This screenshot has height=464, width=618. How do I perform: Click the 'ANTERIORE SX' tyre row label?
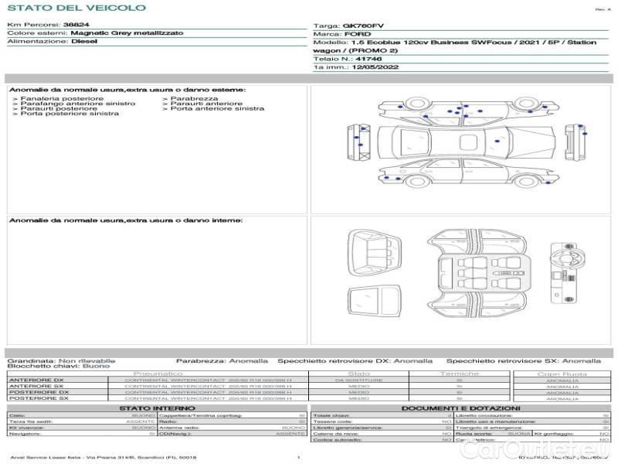(x=36, y=386)
